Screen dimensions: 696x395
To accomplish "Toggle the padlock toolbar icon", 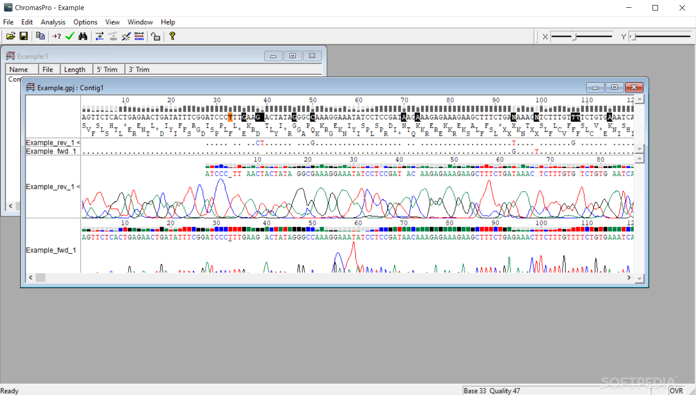I will (156, 36).
